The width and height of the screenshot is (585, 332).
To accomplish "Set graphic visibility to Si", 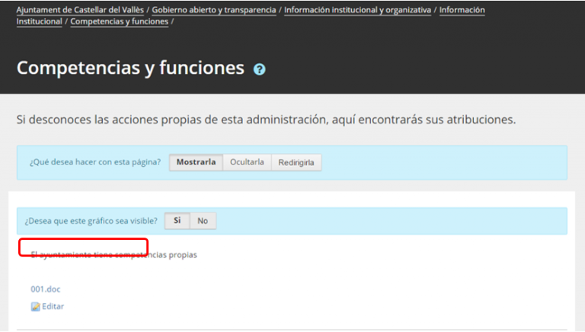I will click(177, 221).
